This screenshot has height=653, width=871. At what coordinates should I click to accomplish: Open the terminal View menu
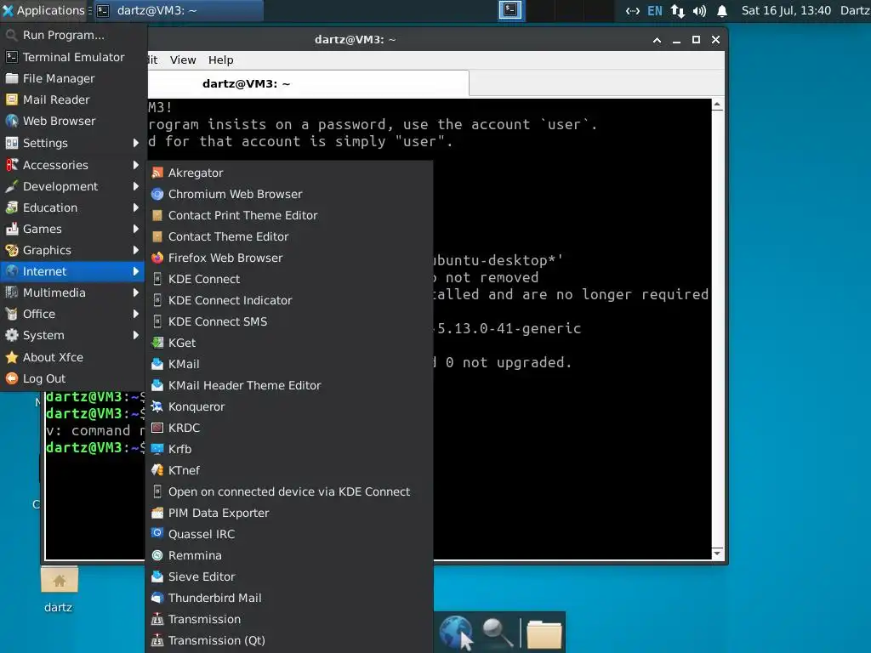[183, 60]
